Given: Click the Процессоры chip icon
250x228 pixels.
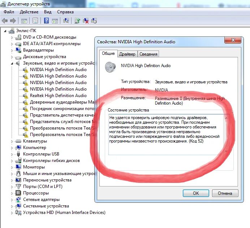Looking at the screenshot, I should 18,193.
